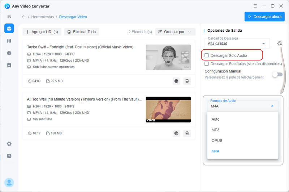Choose MP3 audio format option
The width and height of the screenshot is (289, 192).
pyautogui.click(x=243, y=130)
